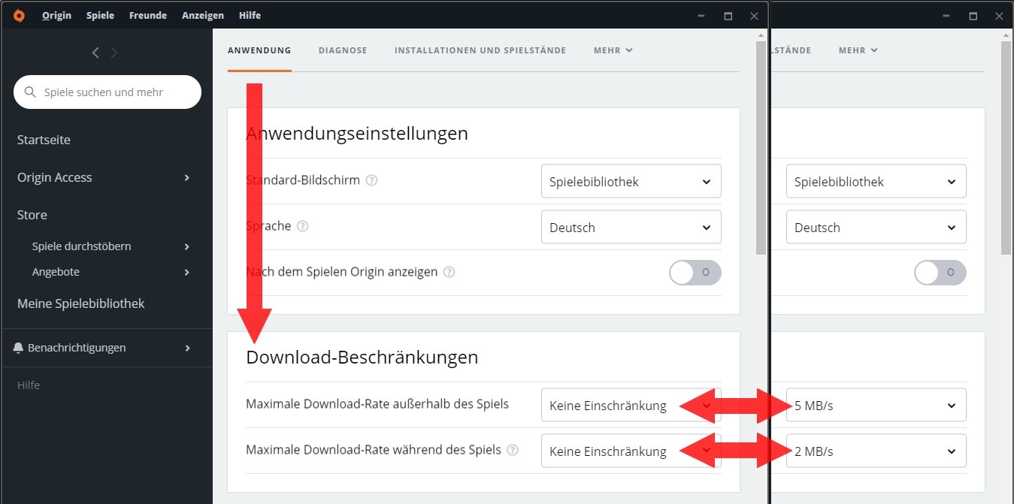Viewport: 1014px width, 504px height.
Task: Expand Benachrichtigungen panel
Action: (187, 349)
